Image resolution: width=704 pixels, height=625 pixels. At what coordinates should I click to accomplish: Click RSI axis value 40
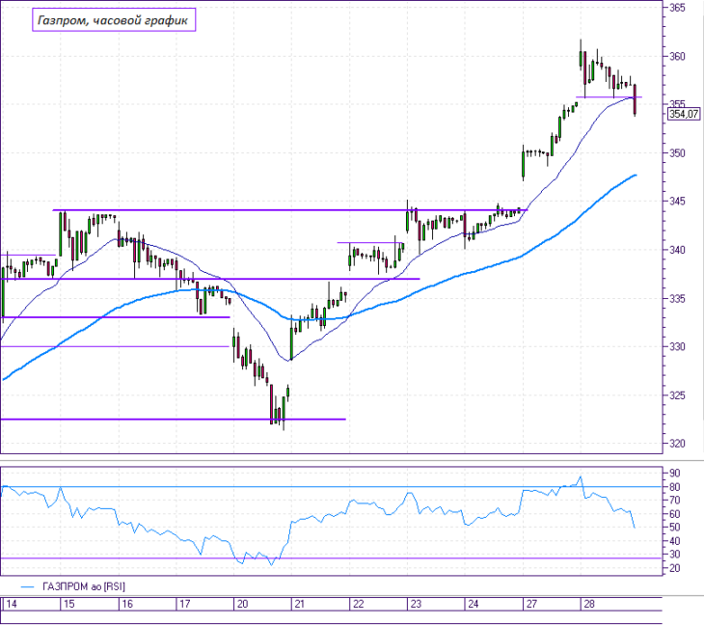click(674, 541)
